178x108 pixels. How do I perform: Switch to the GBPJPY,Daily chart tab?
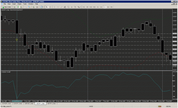(x=52, y=103)
